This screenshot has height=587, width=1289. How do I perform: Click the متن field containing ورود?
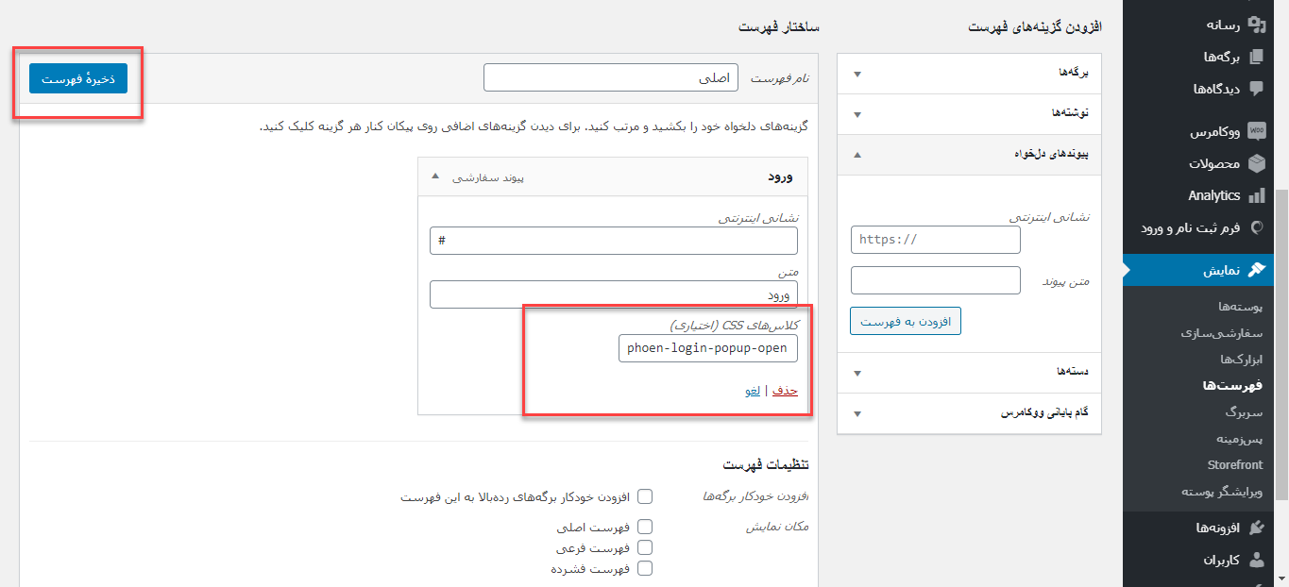[x=614, y=294]
